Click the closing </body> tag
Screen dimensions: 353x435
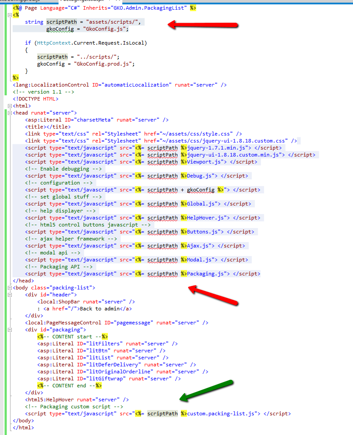23,421
